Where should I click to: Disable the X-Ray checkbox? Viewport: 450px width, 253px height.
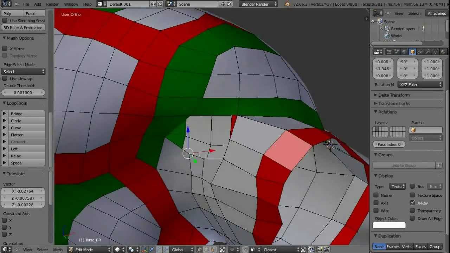[412, 203]
